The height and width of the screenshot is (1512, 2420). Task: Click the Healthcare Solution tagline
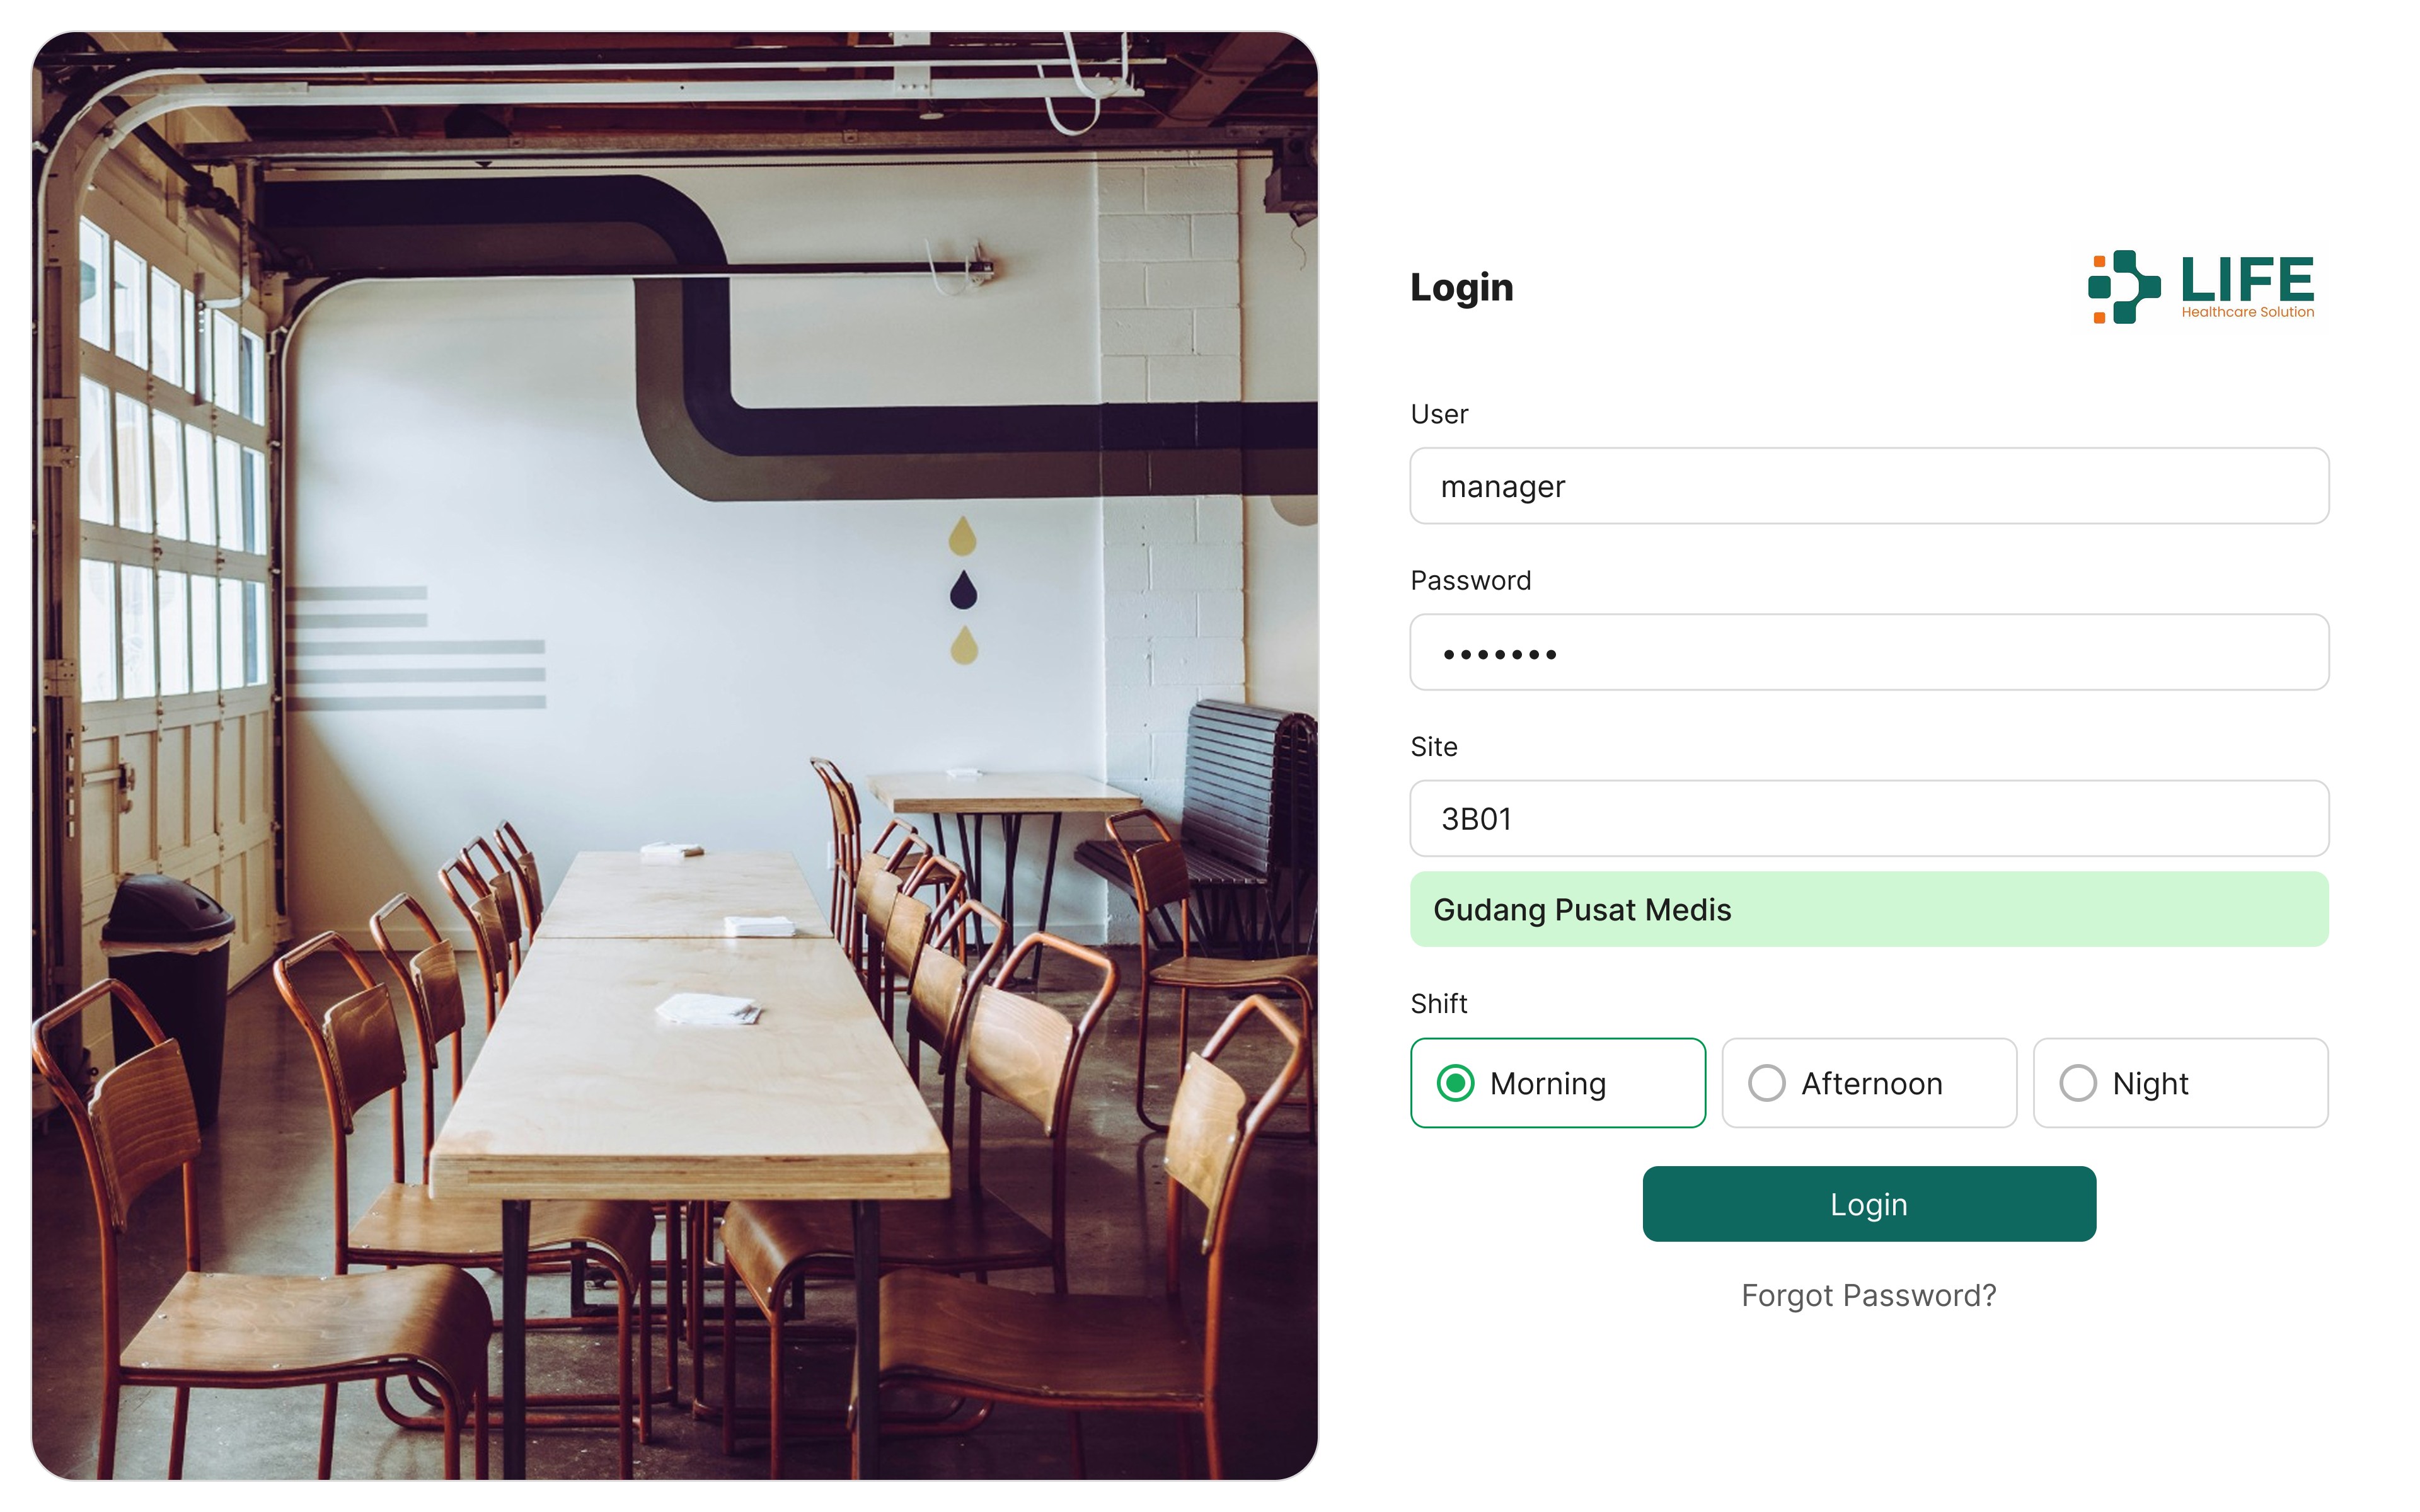2247,312
